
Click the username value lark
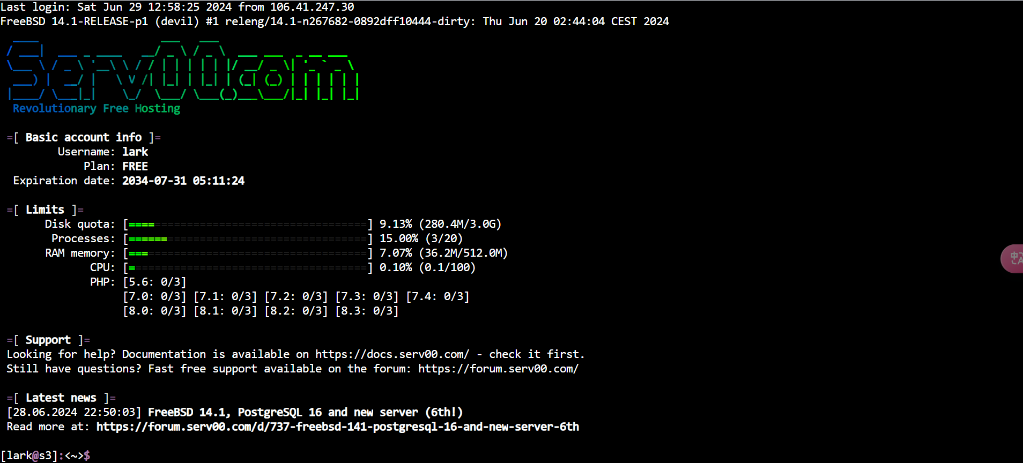click(x=135, y=152)
